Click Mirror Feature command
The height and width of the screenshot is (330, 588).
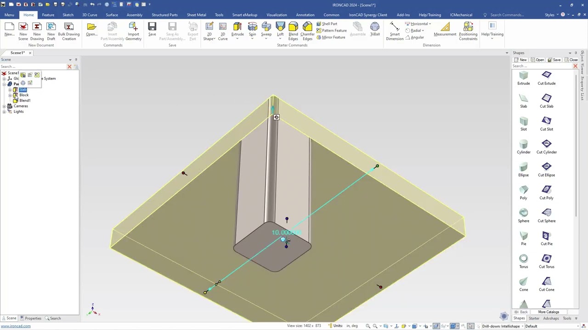(330, 37)
